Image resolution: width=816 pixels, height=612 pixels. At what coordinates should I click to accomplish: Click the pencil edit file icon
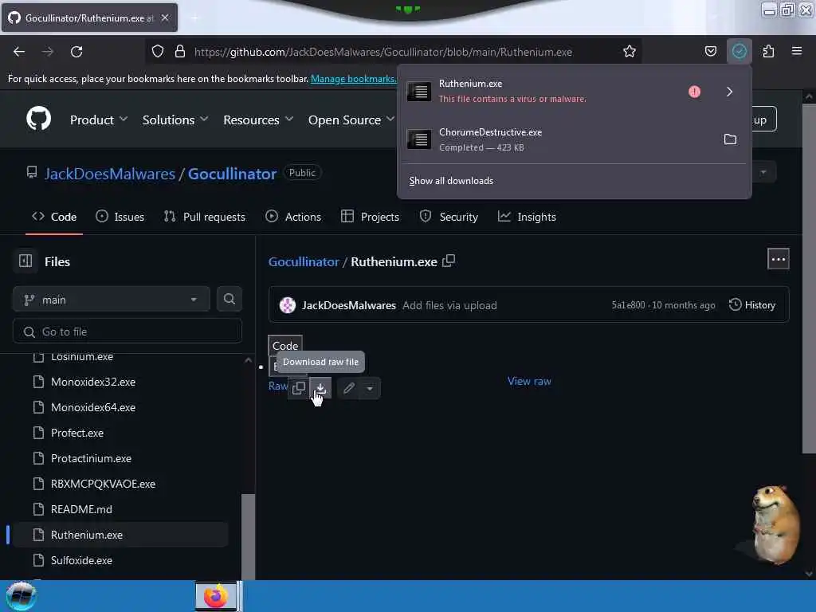pos(349,388)
